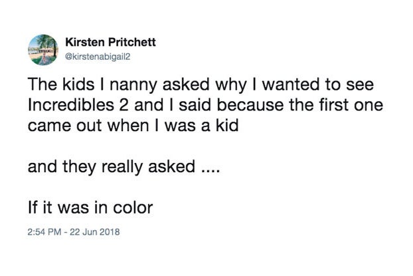This screenshot has height=276, width=413.
Task: Click the line 'and they really asked ....'
Action: pos(124,167)
